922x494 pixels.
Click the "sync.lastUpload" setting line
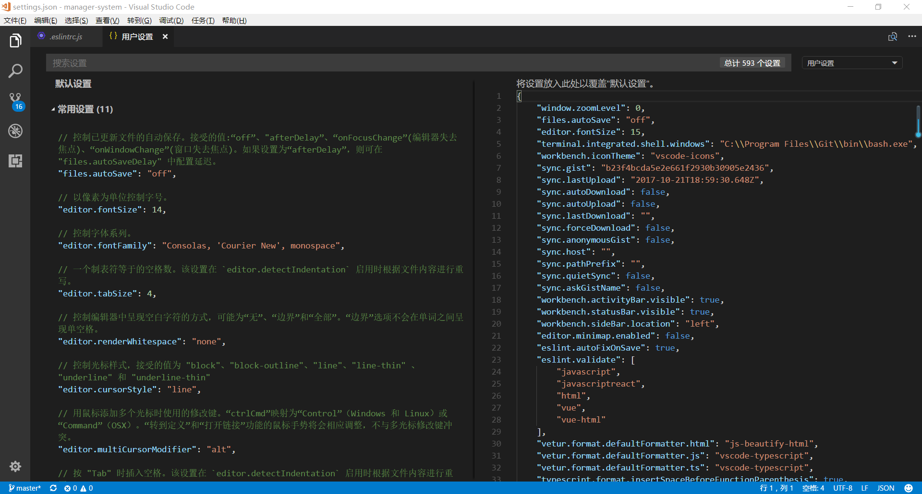pos(650,180)
